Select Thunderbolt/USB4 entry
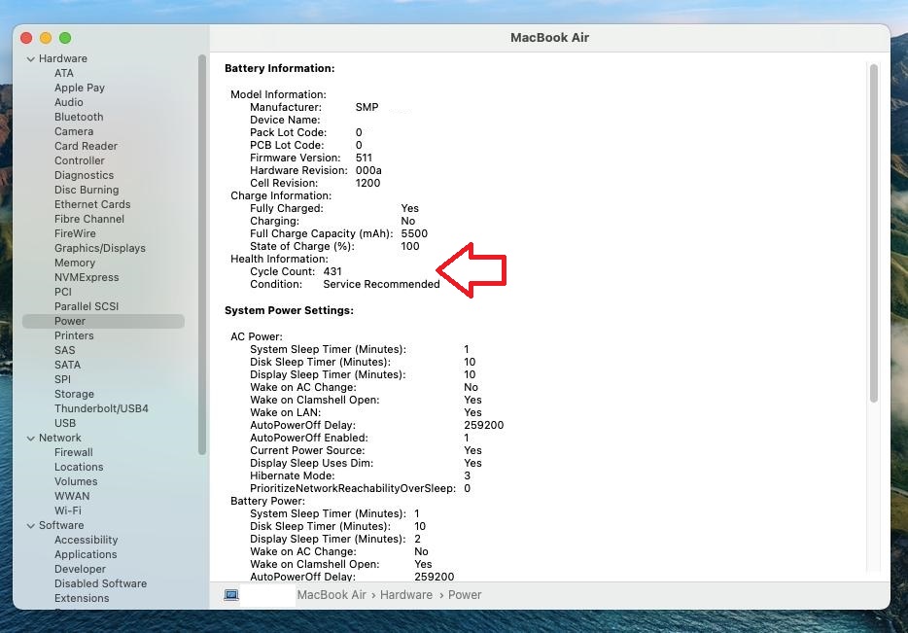 101,408
